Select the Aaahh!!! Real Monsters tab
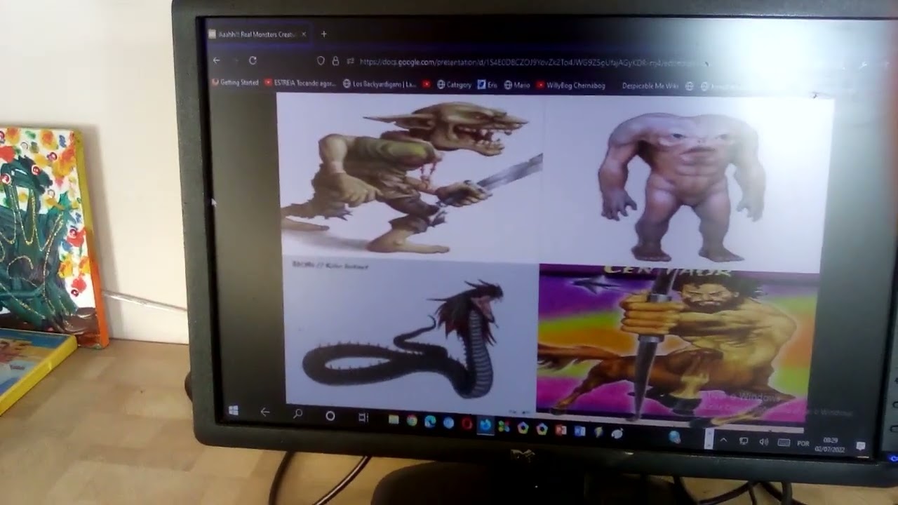The width and height of the screenshot is (898, 505). click(x=257, y=34)
